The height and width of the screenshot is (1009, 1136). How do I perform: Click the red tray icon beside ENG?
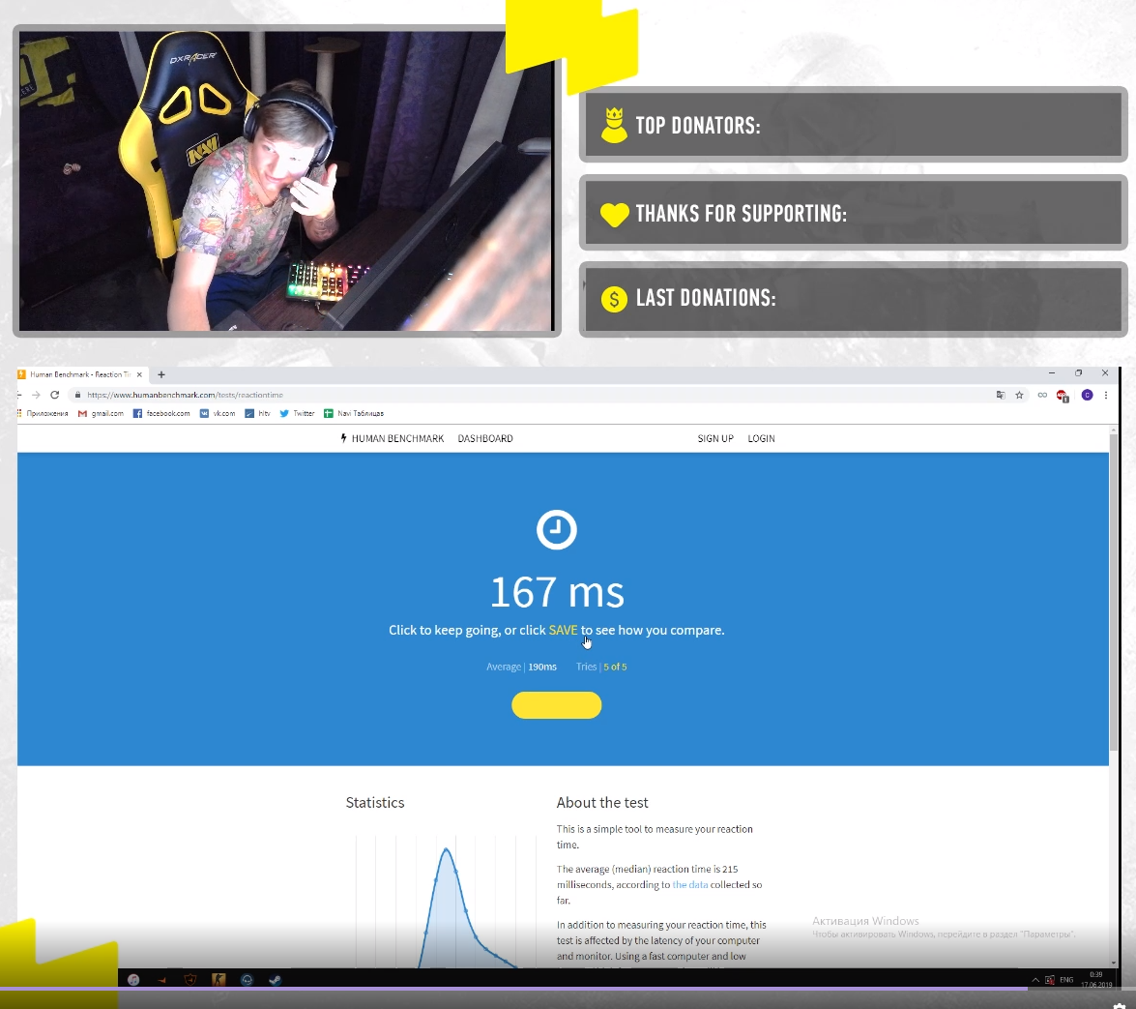1050,980
